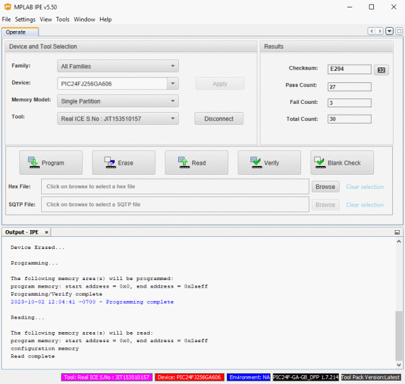The image size is (405, 384).
Task: Browse for a hex file
Action: click(x=325, y=186)
